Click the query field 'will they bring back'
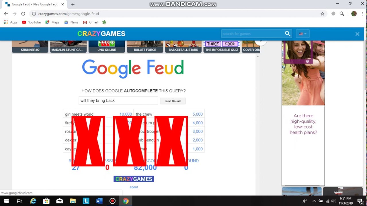The image size is (367, 206). (118, 101)
